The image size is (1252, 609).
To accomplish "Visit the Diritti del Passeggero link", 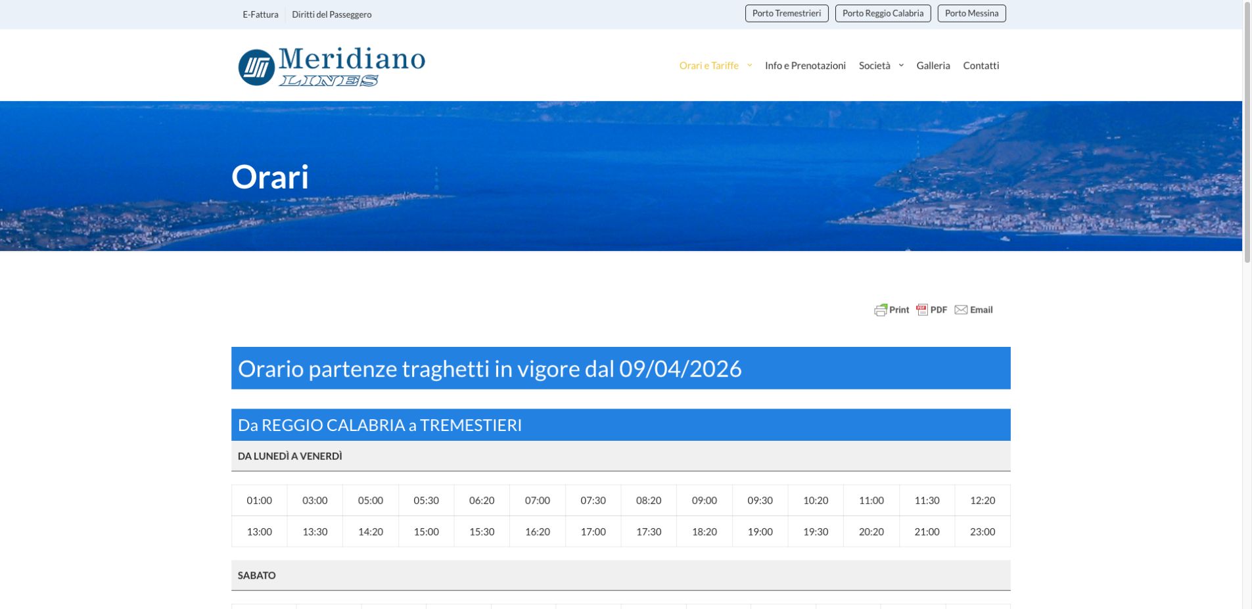I will 332,14.
